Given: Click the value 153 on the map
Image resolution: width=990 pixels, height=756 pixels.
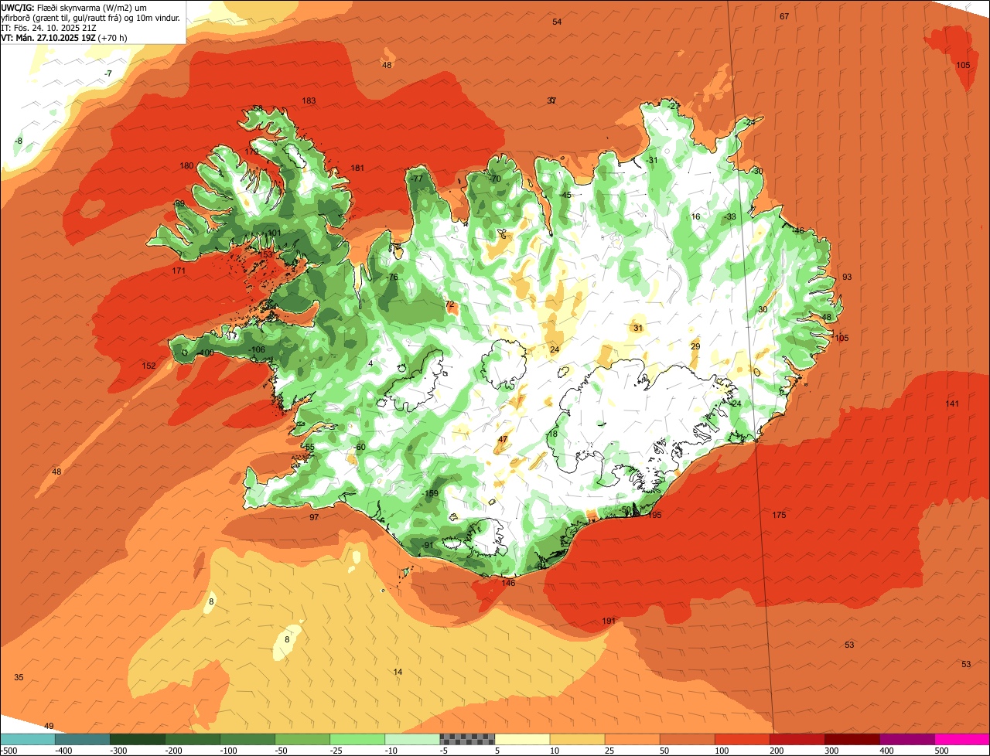Looking at the screenshot, I should click(x=265, y=255).
